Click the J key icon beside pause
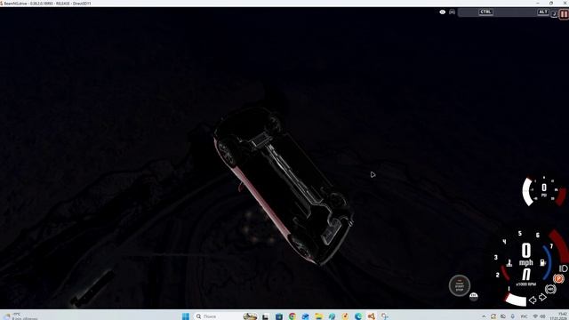The image size is (569, 320). pos(554,14)
